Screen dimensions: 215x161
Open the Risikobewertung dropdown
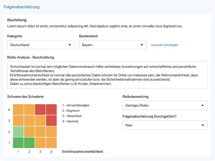pyautogui.click(x=164, y=106)
